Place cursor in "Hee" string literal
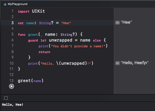The width and height of the screenshot is (155, 111). coord(66,23)
